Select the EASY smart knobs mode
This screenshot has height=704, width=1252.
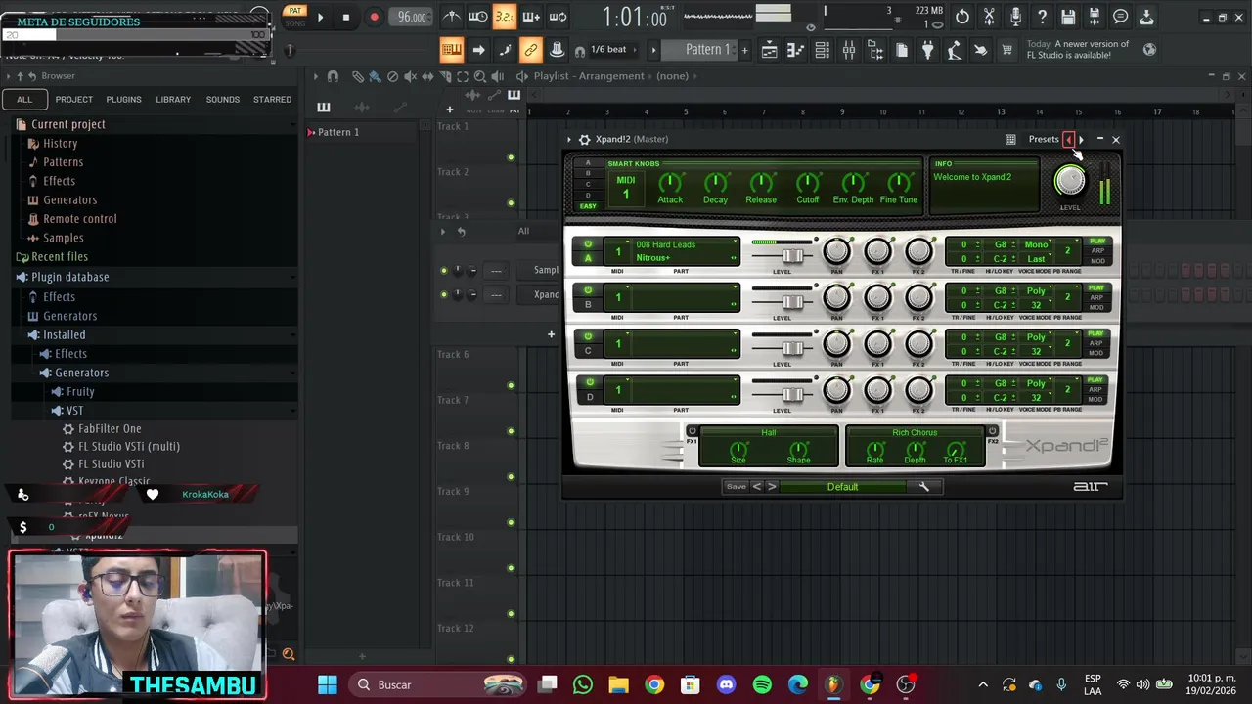pos(588,206)
